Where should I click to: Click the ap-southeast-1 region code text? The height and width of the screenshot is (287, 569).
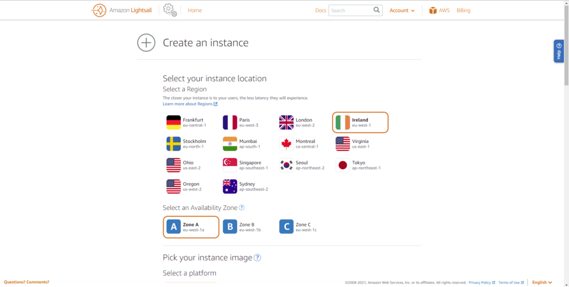click(x=253, y=168)
